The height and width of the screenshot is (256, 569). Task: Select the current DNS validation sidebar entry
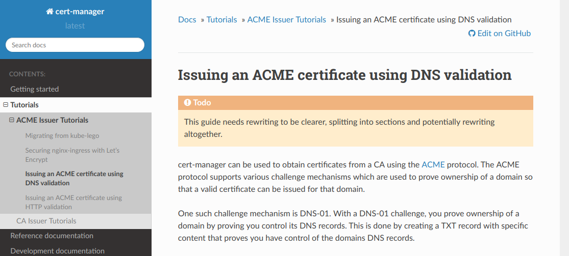[x=75, y=179]
